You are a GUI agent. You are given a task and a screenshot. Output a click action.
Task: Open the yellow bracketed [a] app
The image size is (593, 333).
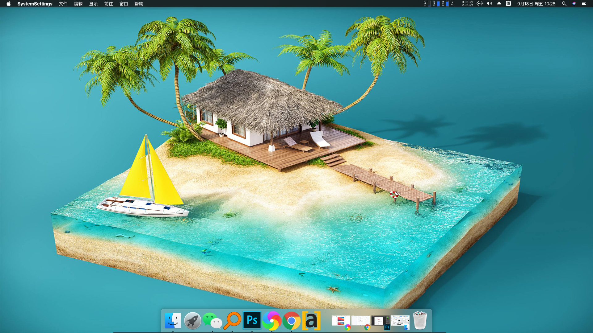point(312,321)
